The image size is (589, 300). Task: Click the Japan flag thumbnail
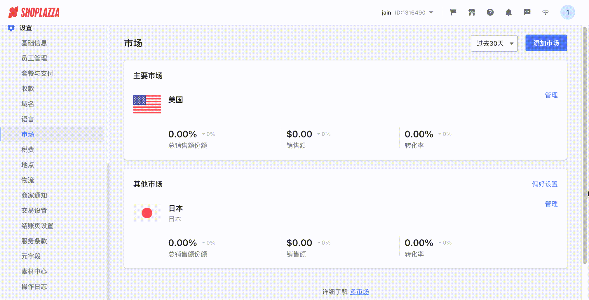147,213
